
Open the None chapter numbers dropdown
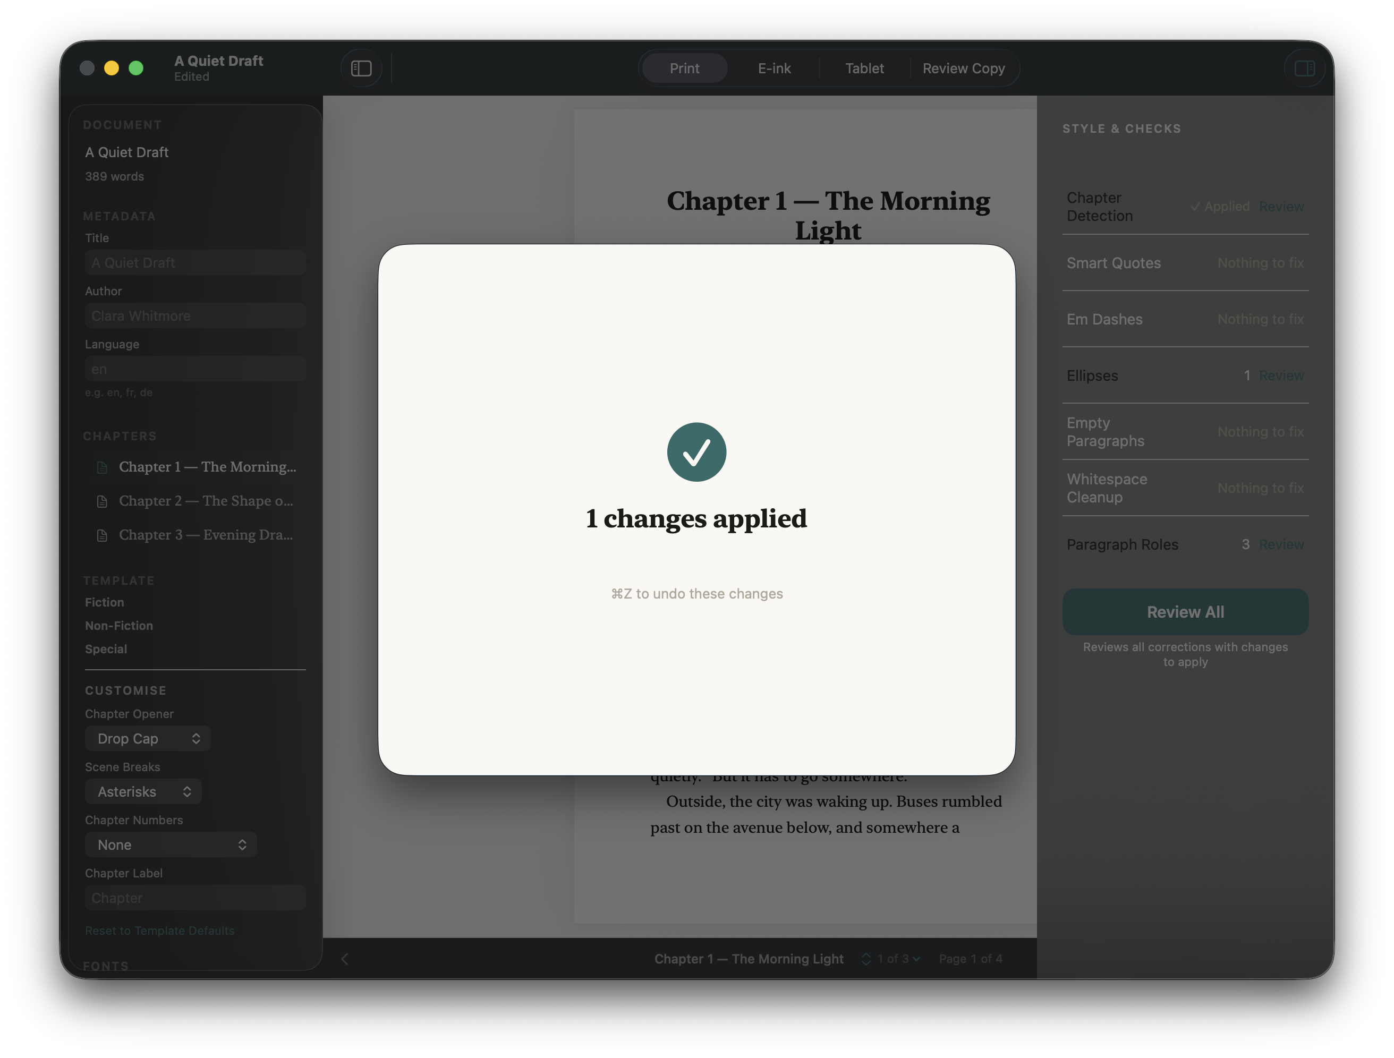pyautogui.click(x=171, y=844)
